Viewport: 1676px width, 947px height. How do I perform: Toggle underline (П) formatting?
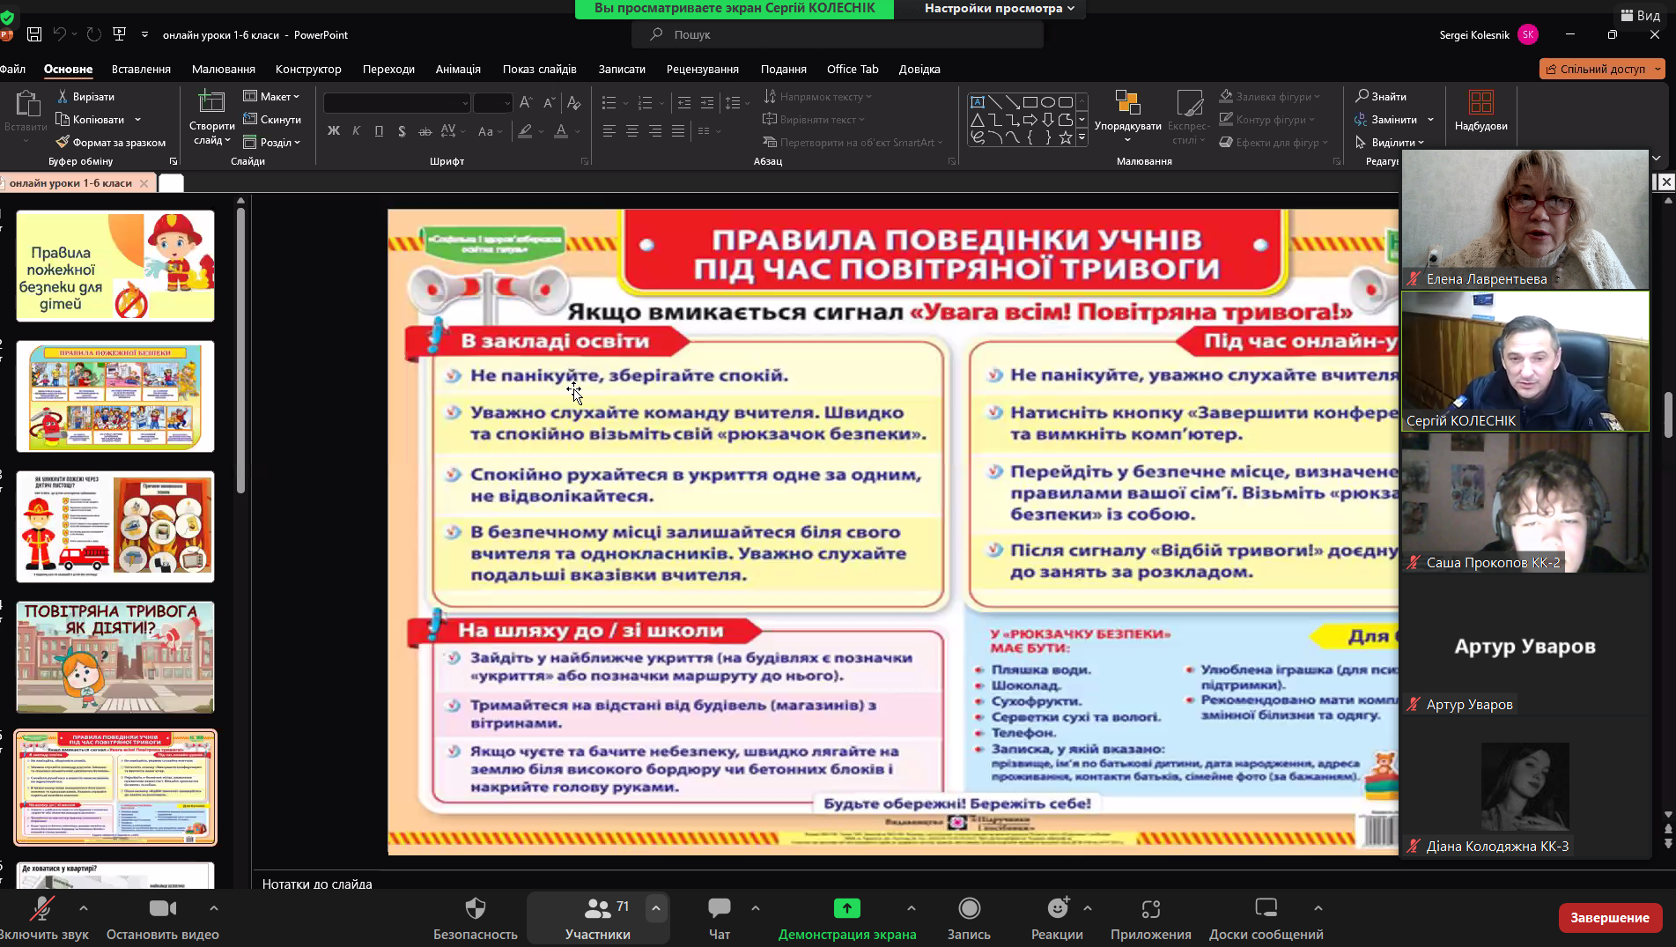coord(379,130)
